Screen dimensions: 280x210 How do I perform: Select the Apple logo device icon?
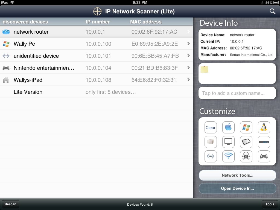[228, 127]
